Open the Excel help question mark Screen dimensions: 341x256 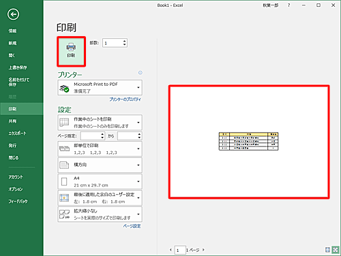(x=288, y=5)
